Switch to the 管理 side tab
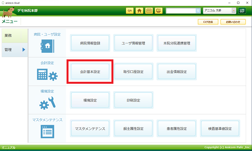This screenshot has width=252, height=151. (15, 50)
